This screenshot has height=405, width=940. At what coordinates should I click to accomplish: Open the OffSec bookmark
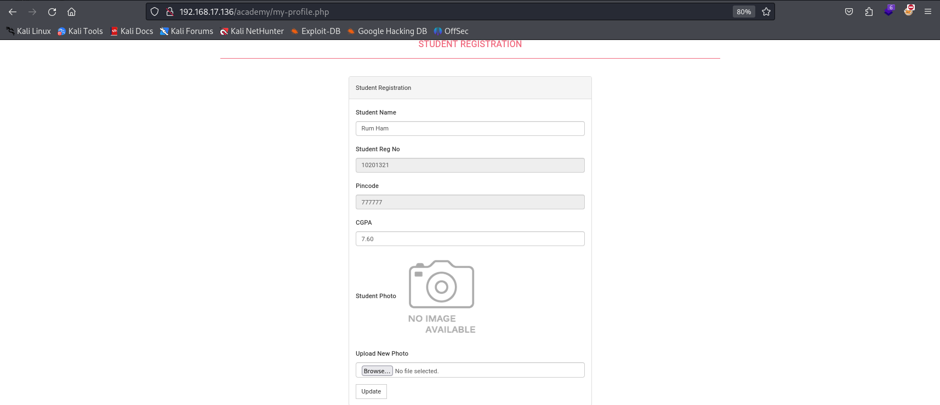[451, 31]
